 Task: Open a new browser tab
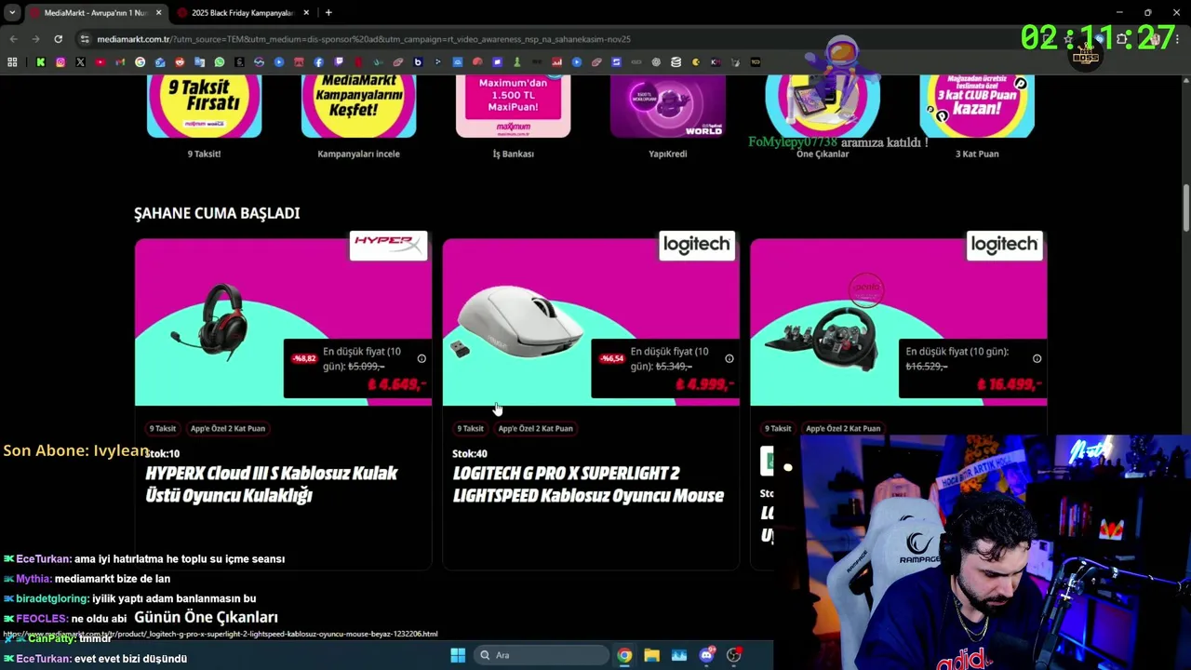coord(328,13)
